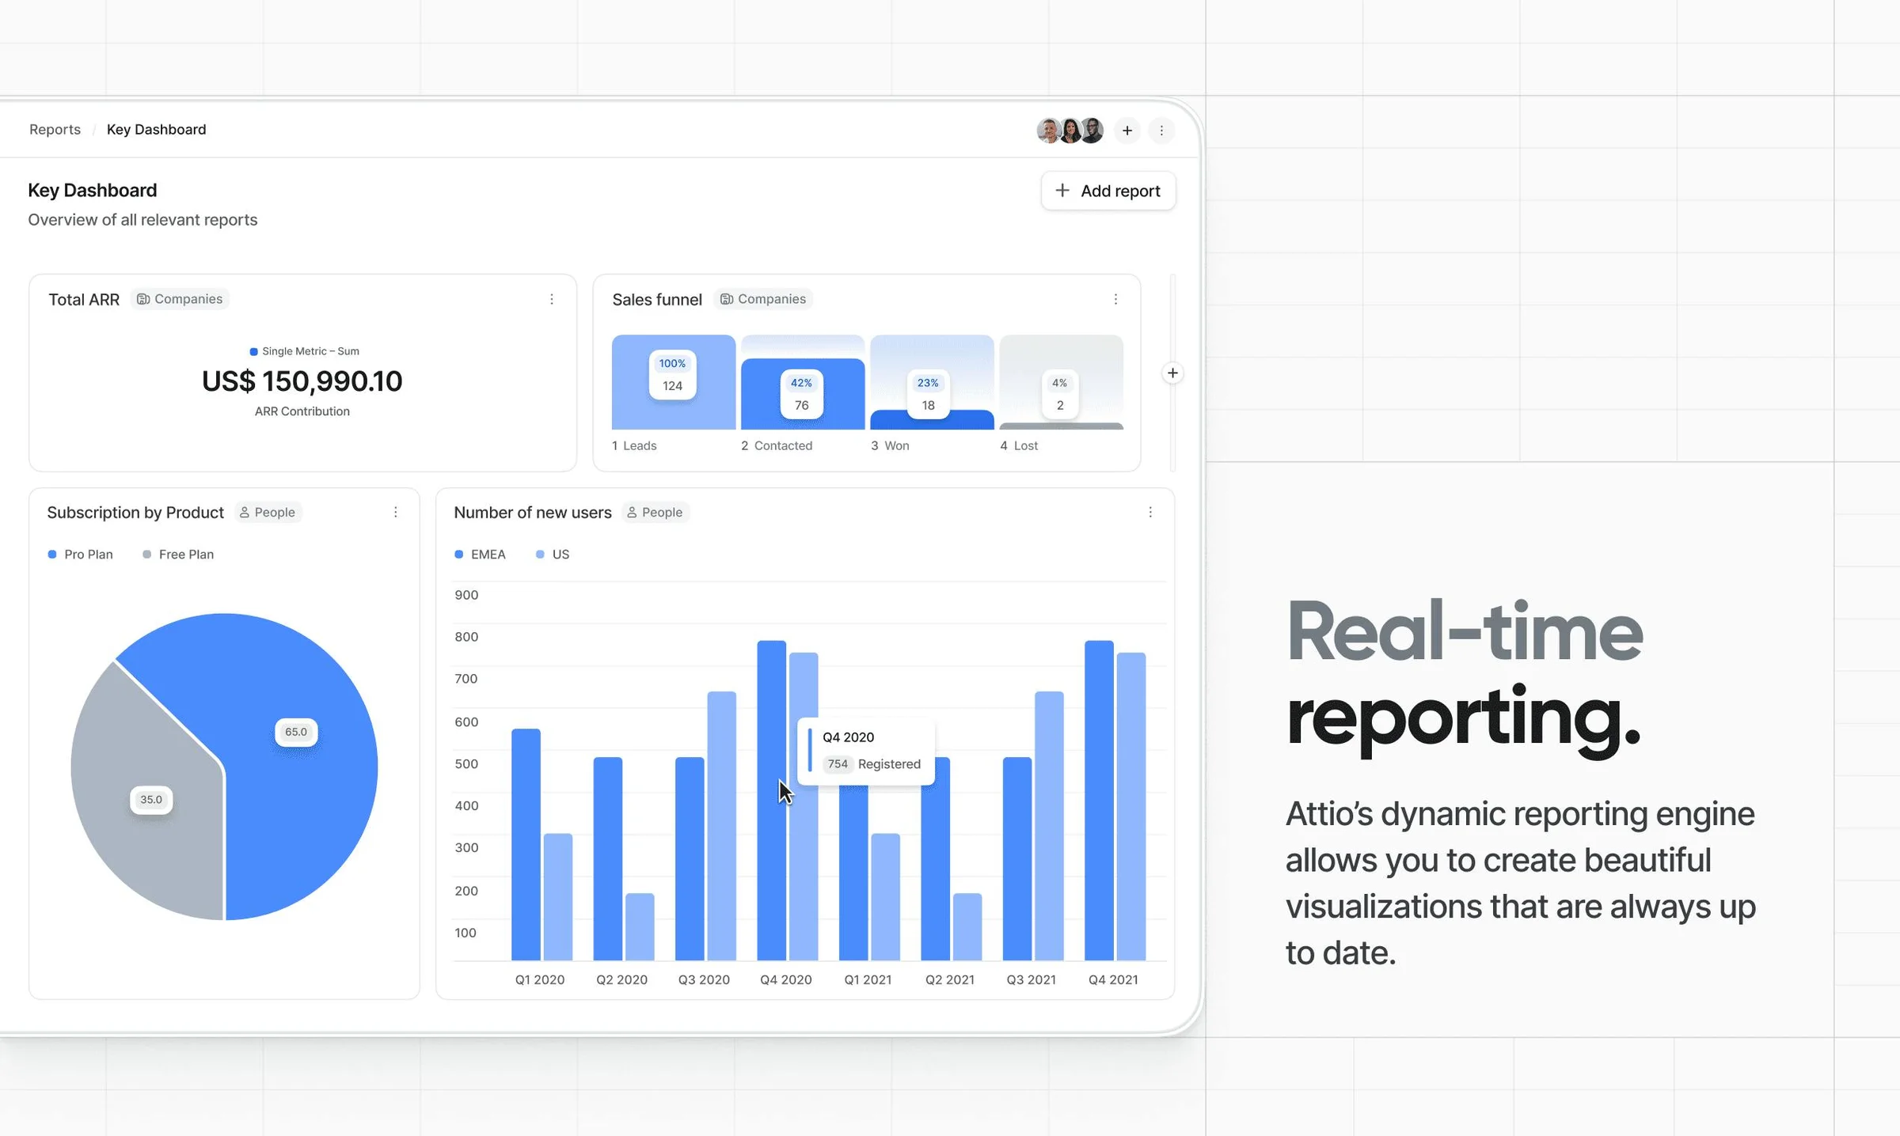Select the Lost funnel stage bar
Screen dimensions: 1900x1136
[x=1062, y=426]
